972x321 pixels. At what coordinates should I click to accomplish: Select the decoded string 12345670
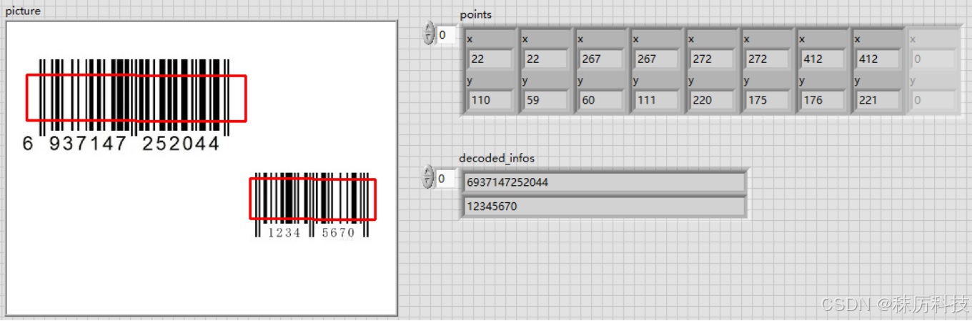click(604, 207)
